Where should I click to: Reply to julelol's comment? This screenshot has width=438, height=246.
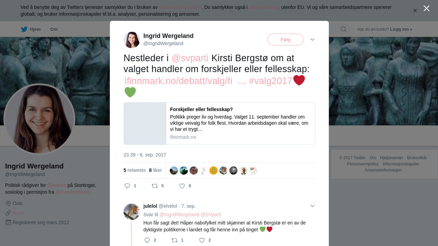click(147, 240)
